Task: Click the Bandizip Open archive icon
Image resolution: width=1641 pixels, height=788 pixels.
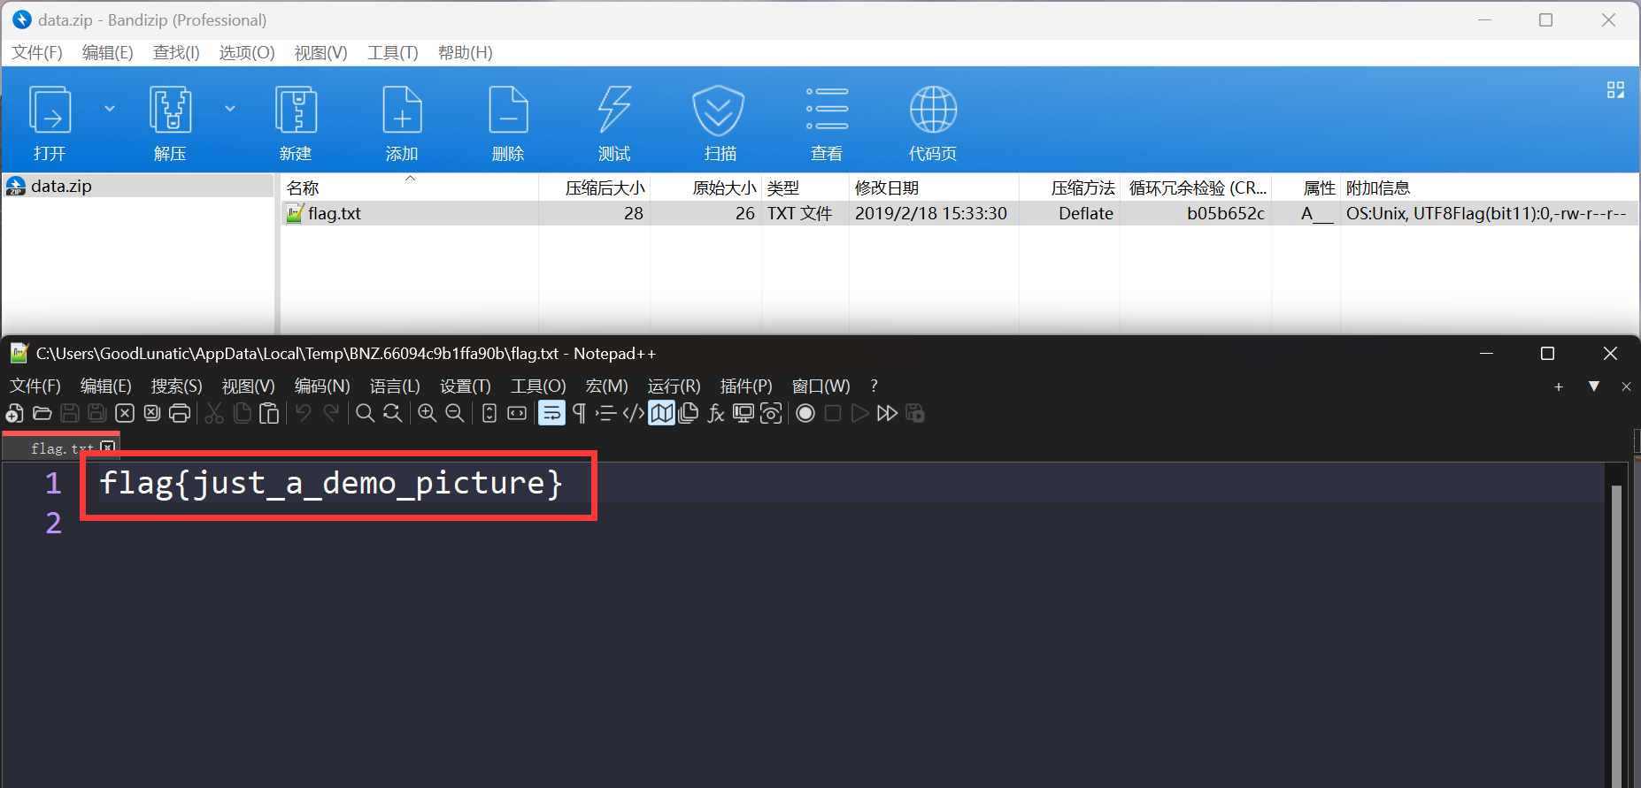Action: click(50, 111)
